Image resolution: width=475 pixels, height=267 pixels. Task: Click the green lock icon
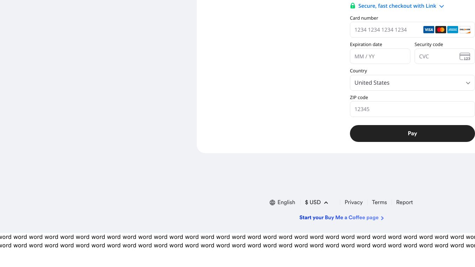click(353, 6)
